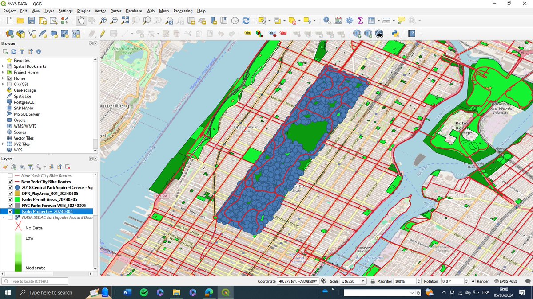Select the New GeoPackage Layer tool
Image resolution: width=533 pixels, height=299 pixels.
click(20, 33)
